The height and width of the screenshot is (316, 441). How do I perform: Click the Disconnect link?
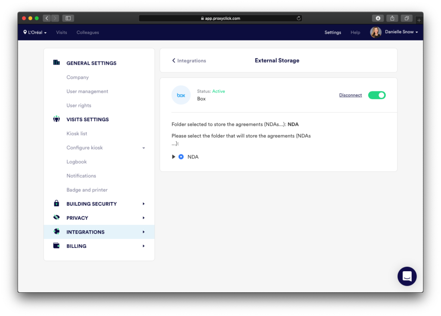click(350, 95)
